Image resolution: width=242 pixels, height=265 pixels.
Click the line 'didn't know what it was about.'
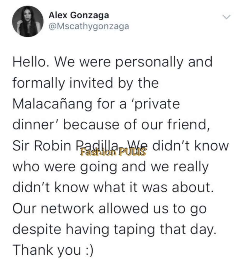pyautogui.click(x=113, y=187)
